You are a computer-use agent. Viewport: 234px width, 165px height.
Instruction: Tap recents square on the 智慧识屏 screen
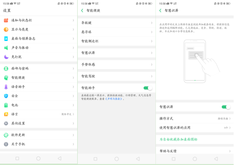point(174,159)
